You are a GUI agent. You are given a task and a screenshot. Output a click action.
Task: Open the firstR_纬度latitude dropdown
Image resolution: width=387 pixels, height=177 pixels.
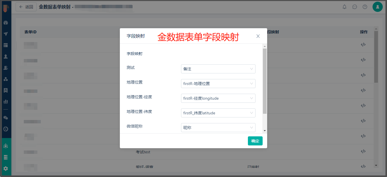[x=218, y=113]
